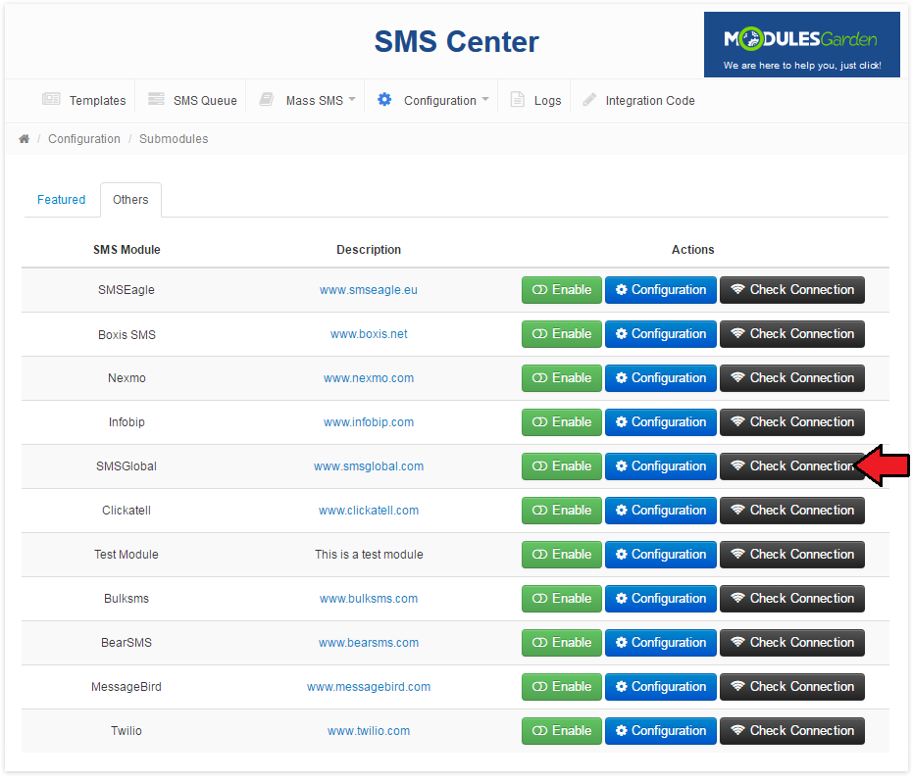
Task: Check Connection for SMSGlobal
Action: (x=792, y=466)
